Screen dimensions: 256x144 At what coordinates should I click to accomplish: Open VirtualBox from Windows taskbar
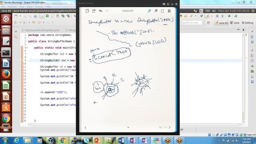tap(51, 140)
